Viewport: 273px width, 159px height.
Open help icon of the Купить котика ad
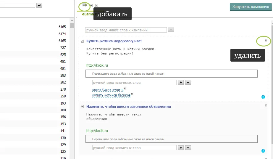[263, 97]
